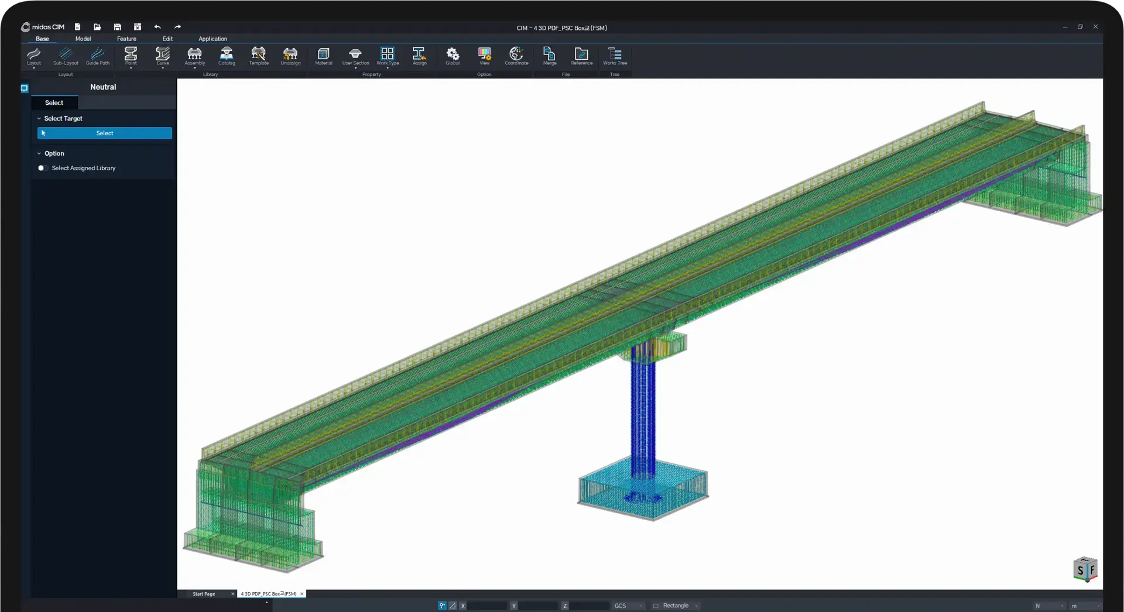Select the Guide Path tool
The image size is (1124, 612).
point(97,56)
